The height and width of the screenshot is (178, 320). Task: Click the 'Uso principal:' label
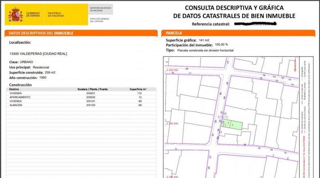20,67
